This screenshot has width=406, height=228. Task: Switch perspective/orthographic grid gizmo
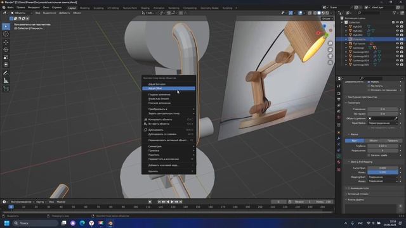click(x=330, y=63)
